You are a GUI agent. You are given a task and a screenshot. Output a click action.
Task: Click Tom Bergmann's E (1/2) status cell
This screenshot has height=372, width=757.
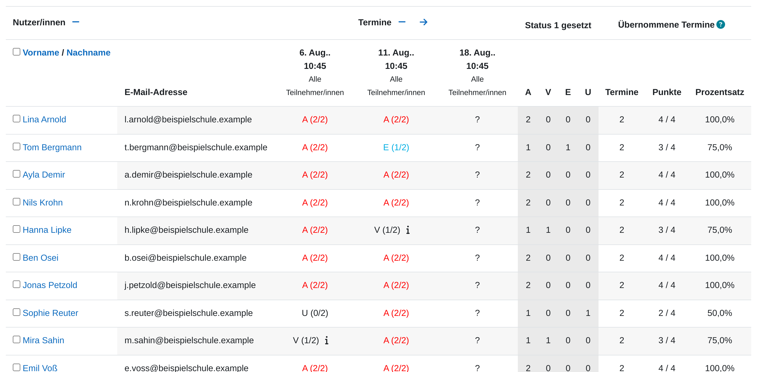pos(396,147)
